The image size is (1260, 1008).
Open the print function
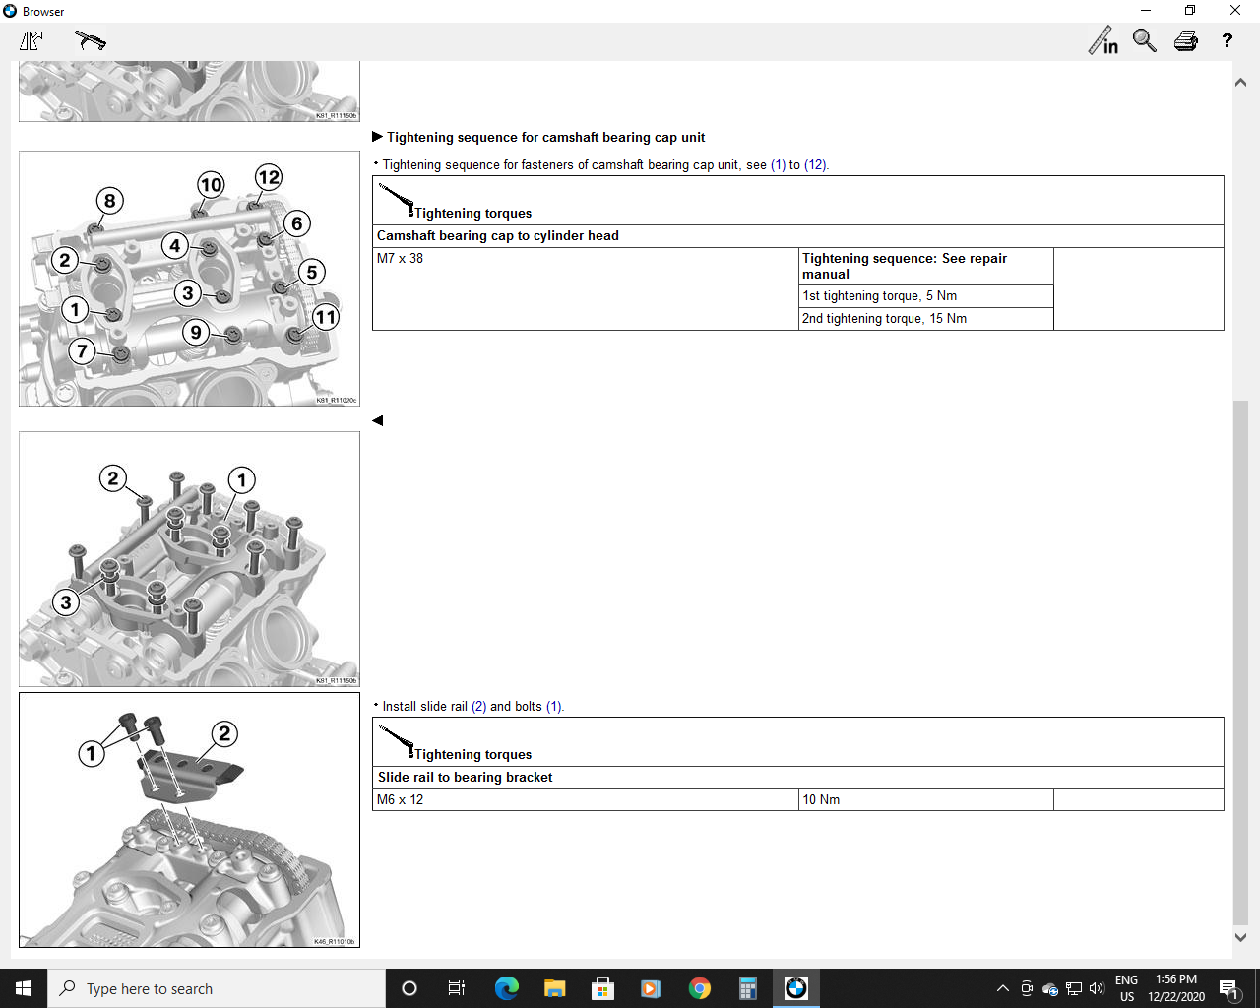click(x=1185, y=40)
